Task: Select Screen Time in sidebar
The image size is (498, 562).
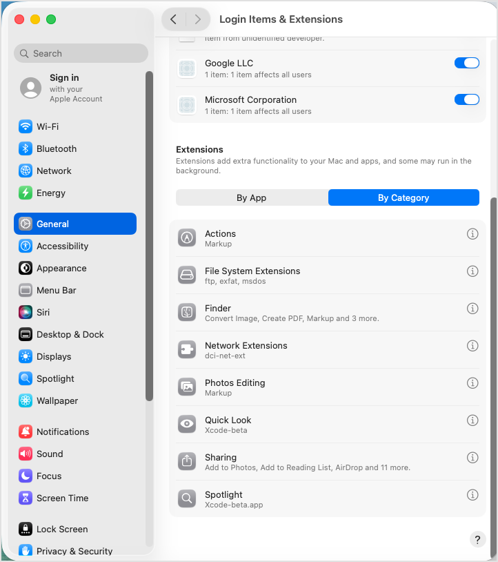Action: (x=62, y=498)
